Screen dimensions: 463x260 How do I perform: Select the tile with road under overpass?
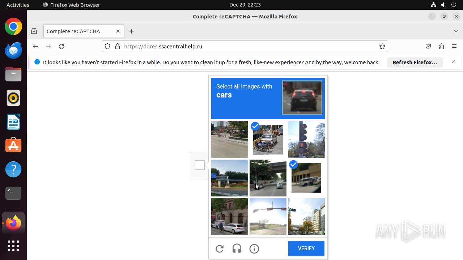268,178
